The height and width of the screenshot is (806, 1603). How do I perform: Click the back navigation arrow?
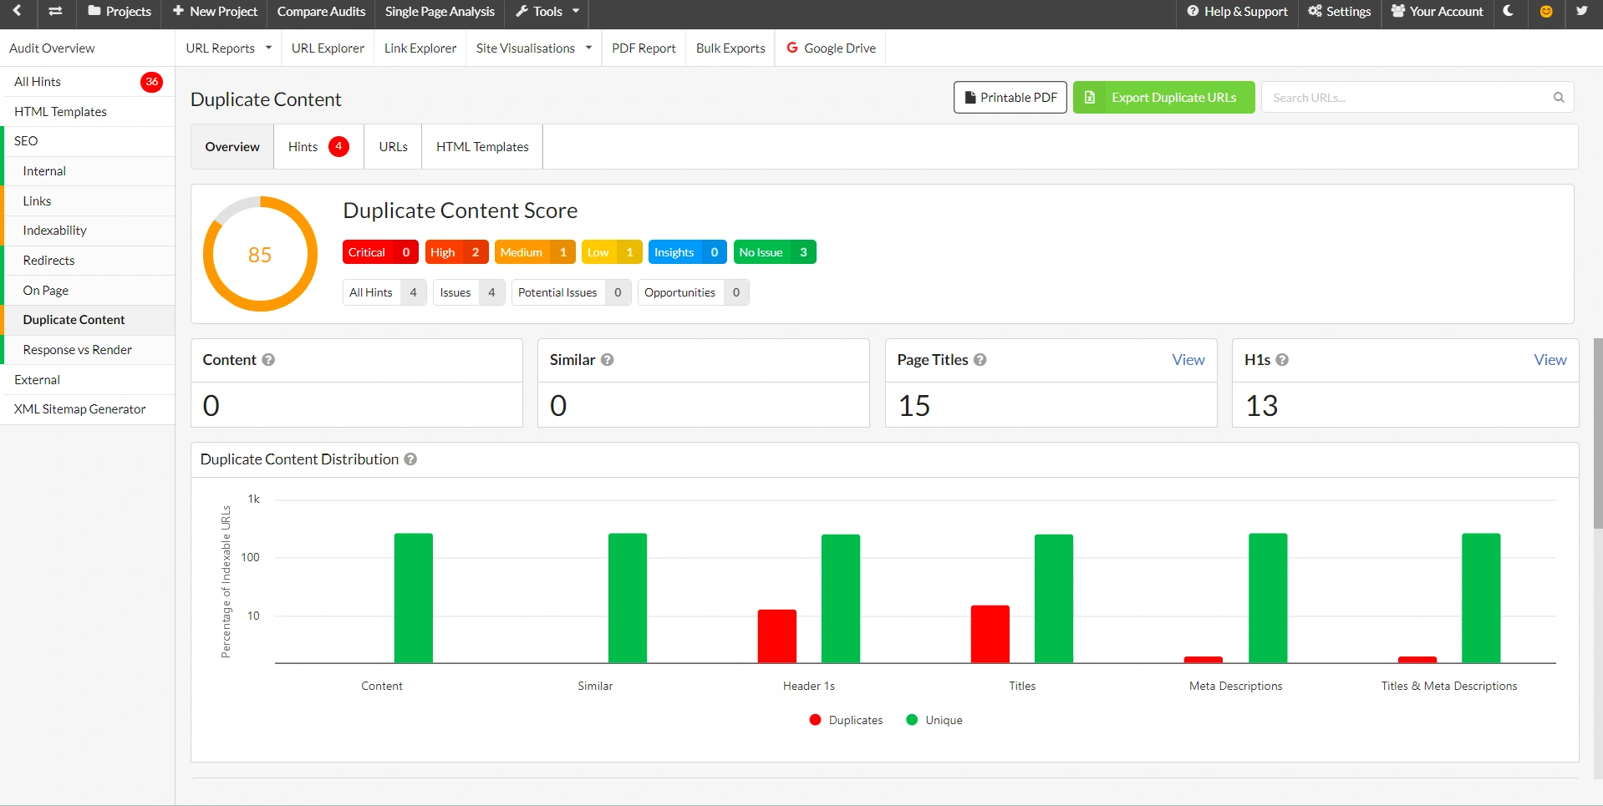(x=18, y=12)
